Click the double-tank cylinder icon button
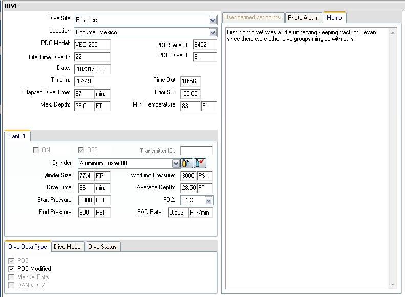This screenshot has height=297, width=405. click(186, 163)
